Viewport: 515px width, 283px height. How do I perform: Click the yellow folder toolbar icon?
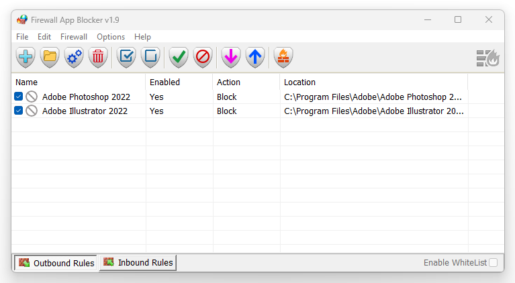pos(50,58)
